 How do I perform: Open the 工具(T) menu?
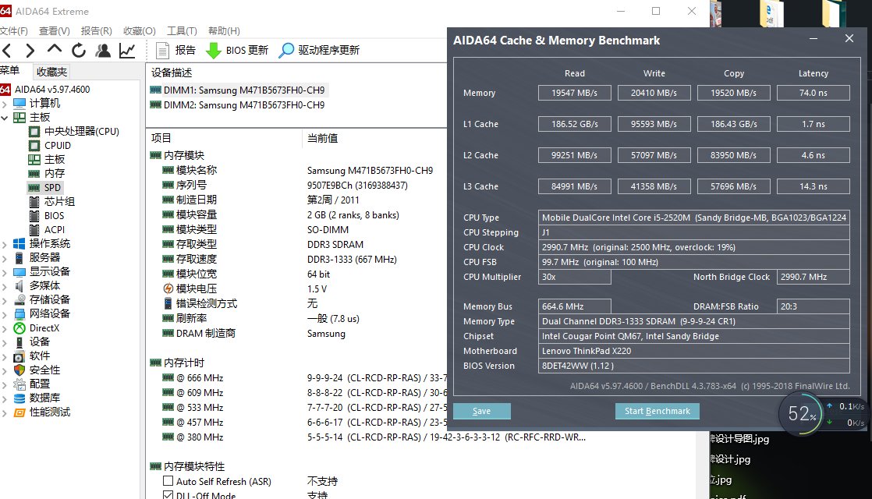(182, 31)
